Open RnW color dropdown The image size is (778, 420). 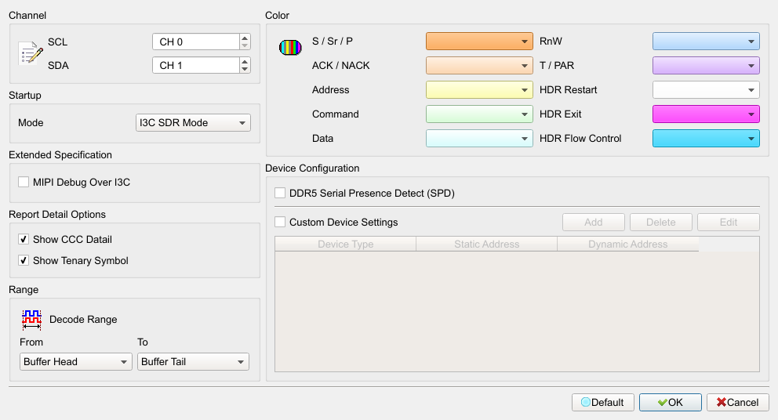706,42
